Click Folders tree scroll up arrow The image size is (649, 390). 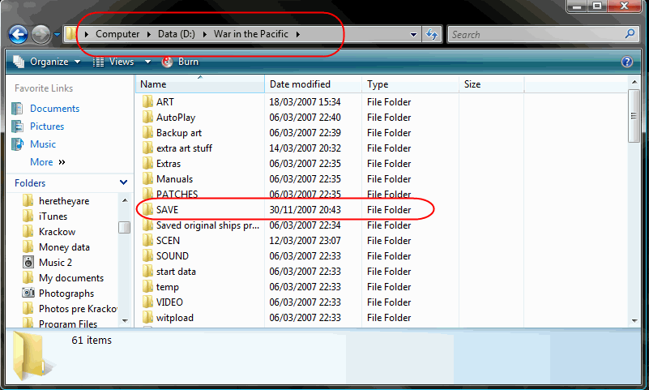point(125,200)
